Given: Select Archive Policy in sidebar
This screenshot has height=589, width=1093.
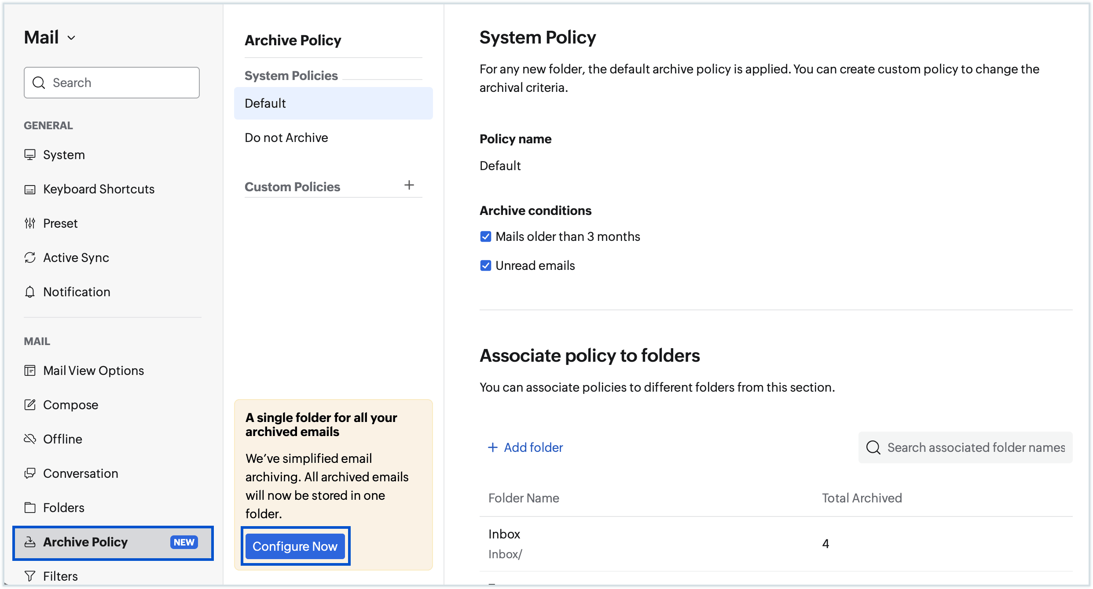Looking at the screenshot, I should tap(113, 543).
